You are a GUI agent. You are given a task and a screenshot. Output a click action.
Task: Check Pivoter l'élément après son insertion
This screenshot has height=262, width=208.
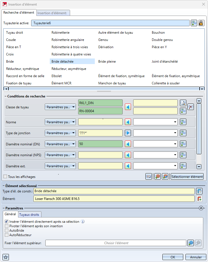pyautogui.click(x=7, y=226)
